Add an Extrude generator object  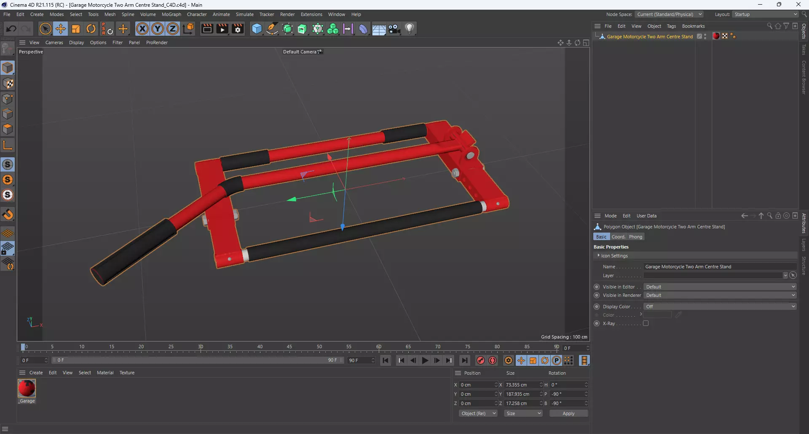(303, 29)
